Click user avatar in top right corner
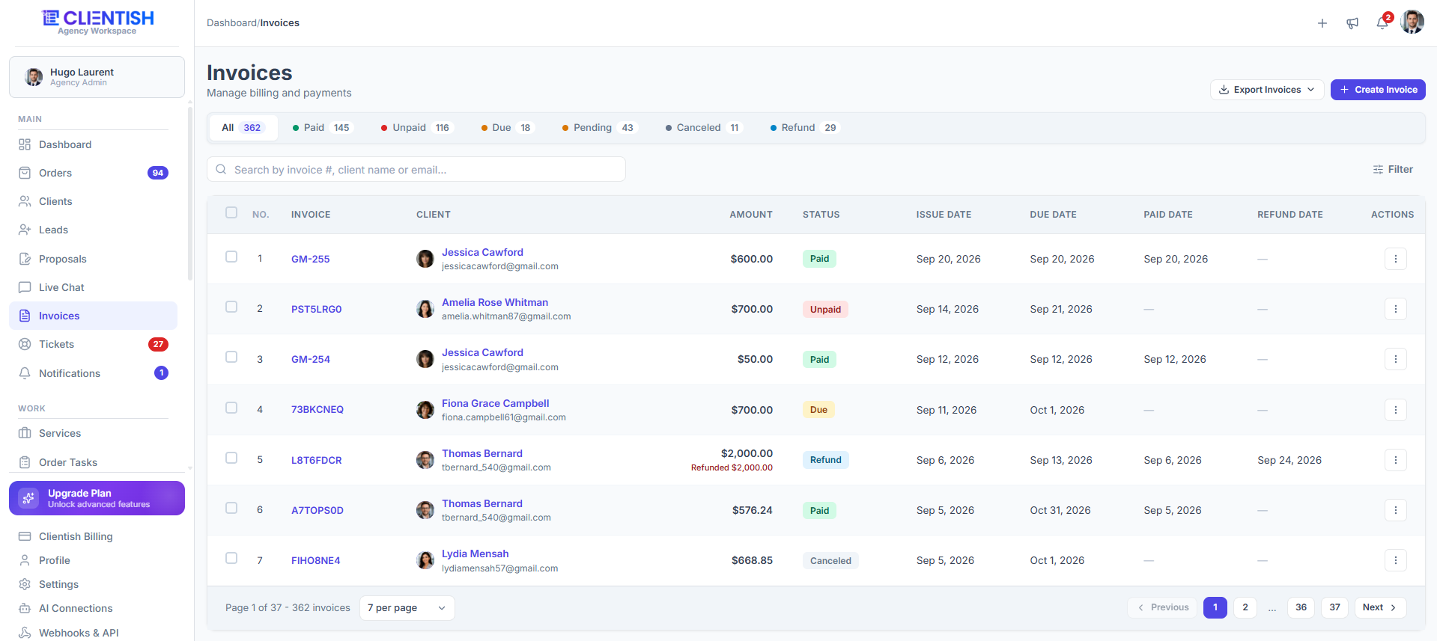 coord(1412,22)
